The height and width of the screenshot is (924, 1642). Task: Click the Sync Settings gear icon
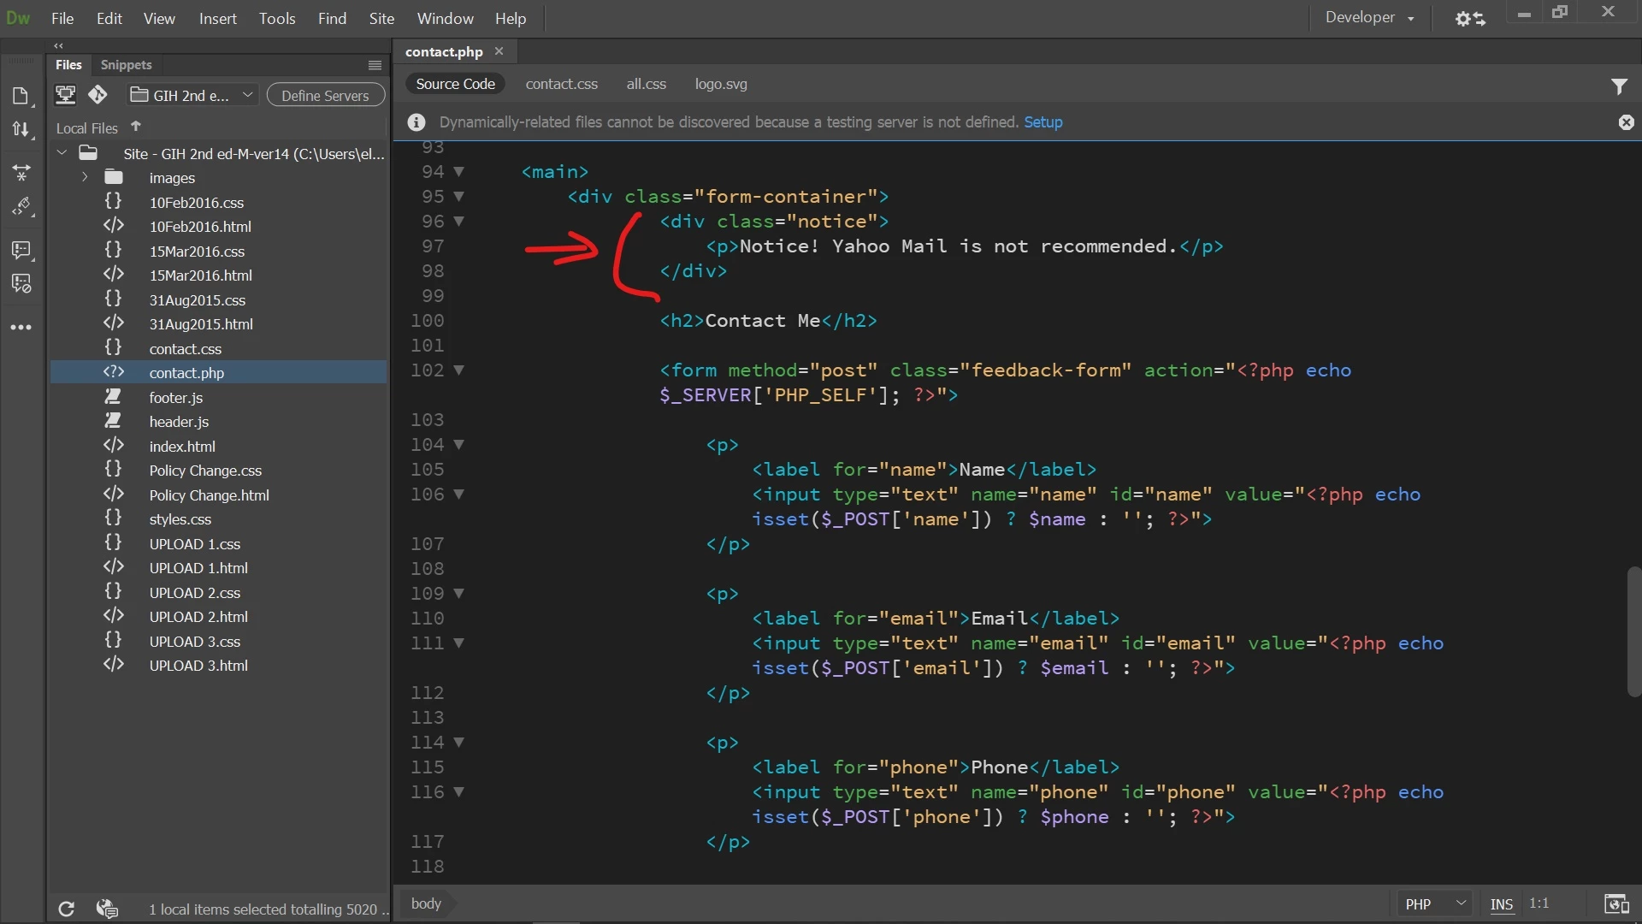tap(1469, 18)
